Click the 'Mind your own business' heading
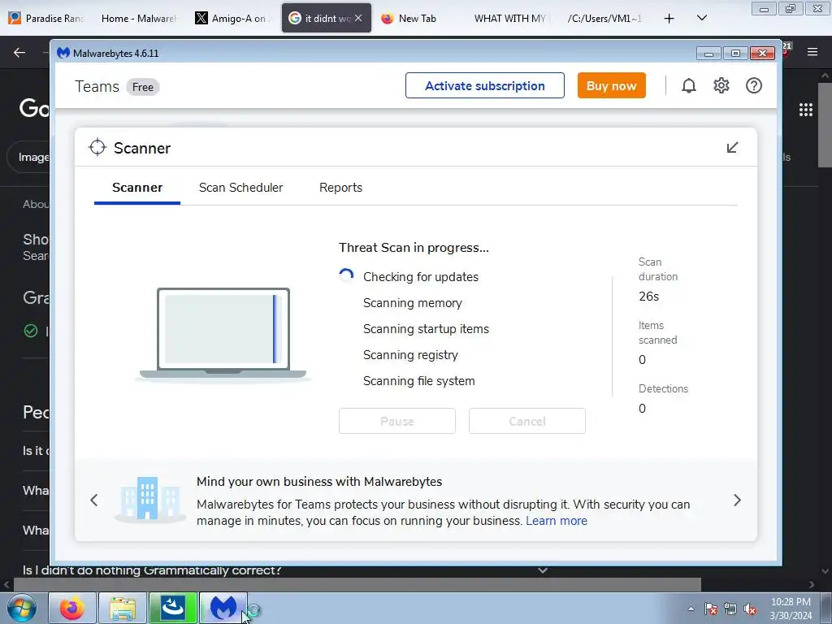 pyautogui.click(x=319, y=481)
